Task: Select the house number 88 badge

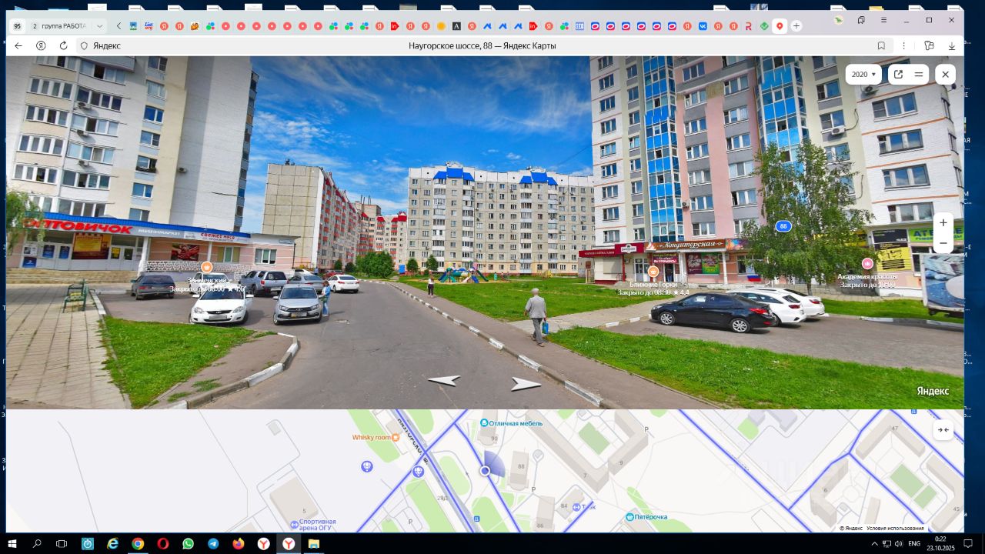Action: [x=783, y=226]
